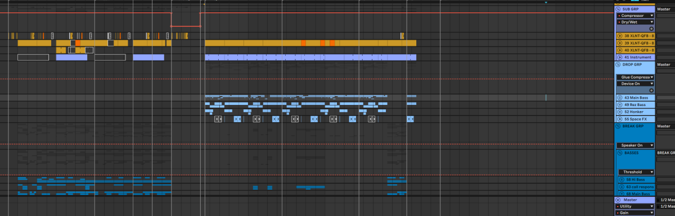
Task: Unfold track 40 XLNT-QFB
Action: (620, 50)
